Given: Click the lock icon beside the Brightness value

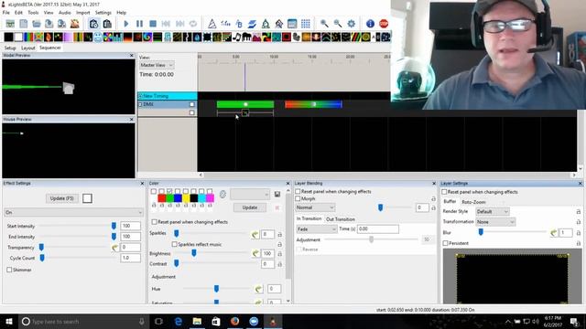Looking at the screenshot, I should [279, 254].
